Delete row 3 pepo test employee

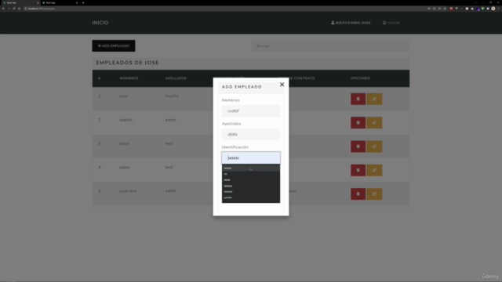358,146
